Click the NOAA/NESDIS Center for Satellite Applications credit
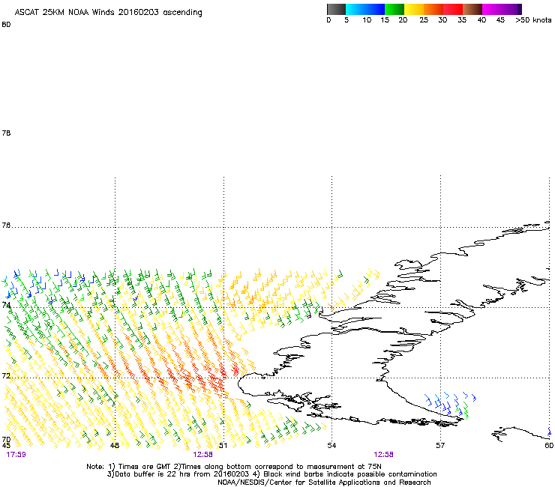 (324, 482)
